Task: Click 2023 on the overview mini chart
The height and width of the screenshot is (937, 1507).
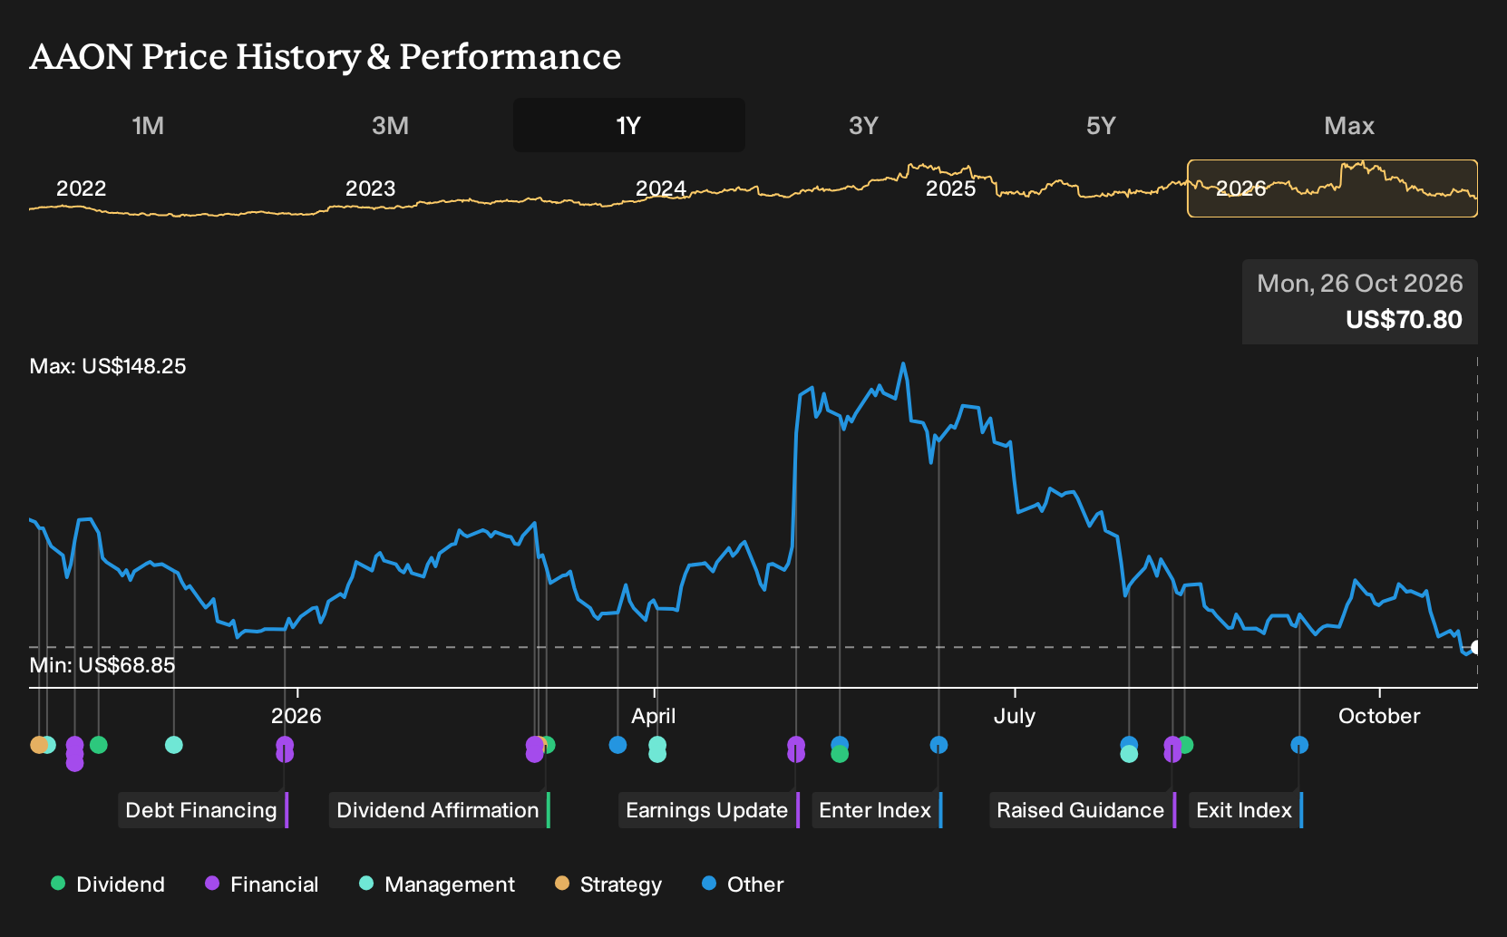Action: point(370,188)
